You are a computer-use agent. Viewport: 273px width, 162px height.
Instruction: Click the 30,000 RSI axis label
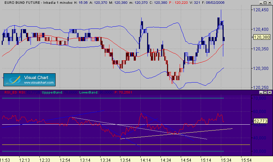pyautogui.click(x=259, y=151)
